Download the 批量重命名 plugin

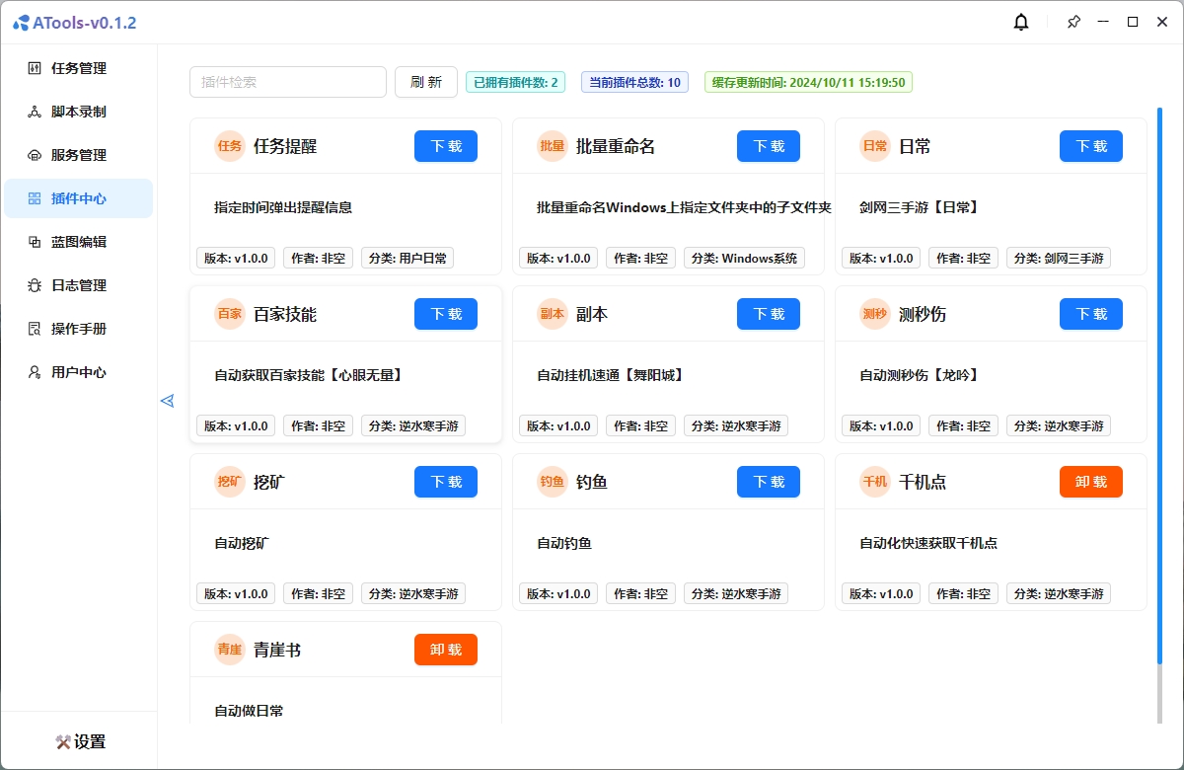[768, 146]
